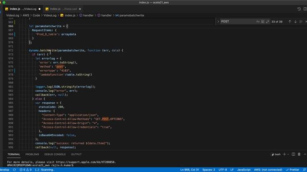The width and height of the screenshot is (307, 172).
Task: Click the develop branch in status bar
Action: (x=5, y=170)
